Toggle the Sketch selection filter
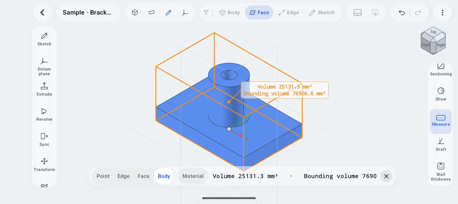 [x=322, y=13]
